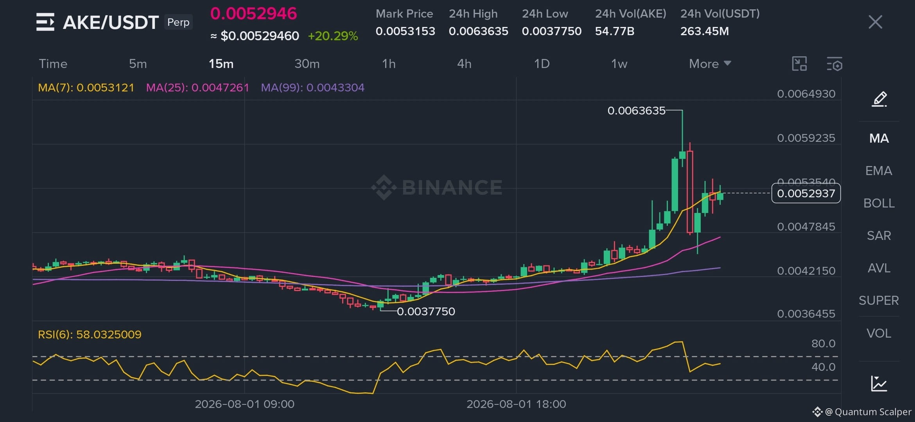Click the MA(25) legend value
The image size is (915, 422).
197,88
